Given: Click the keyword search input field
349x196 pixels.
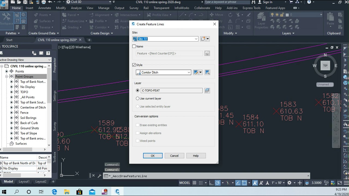Looking at the screenshot, I should 228,2.
